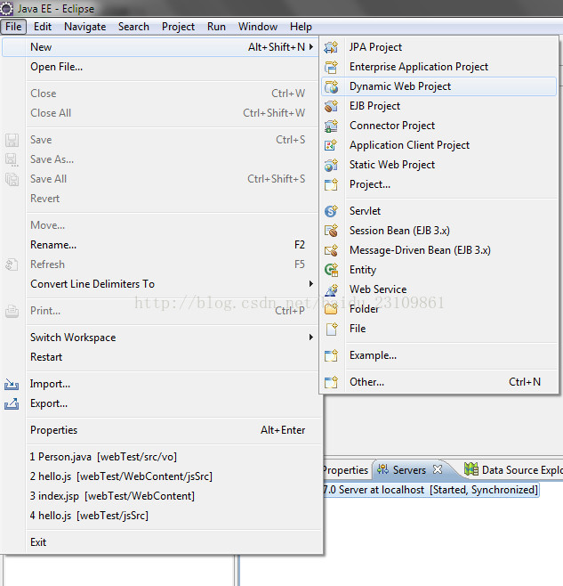This screenshot has height=586, width=563.
Task: Click the Enterprise Application Project icon
Action: point(331,67)
